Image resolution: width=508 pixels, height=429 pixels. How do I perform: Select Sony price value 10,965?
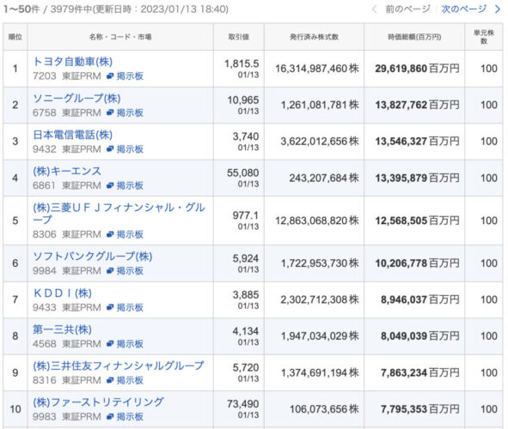(x=243, y=100)
